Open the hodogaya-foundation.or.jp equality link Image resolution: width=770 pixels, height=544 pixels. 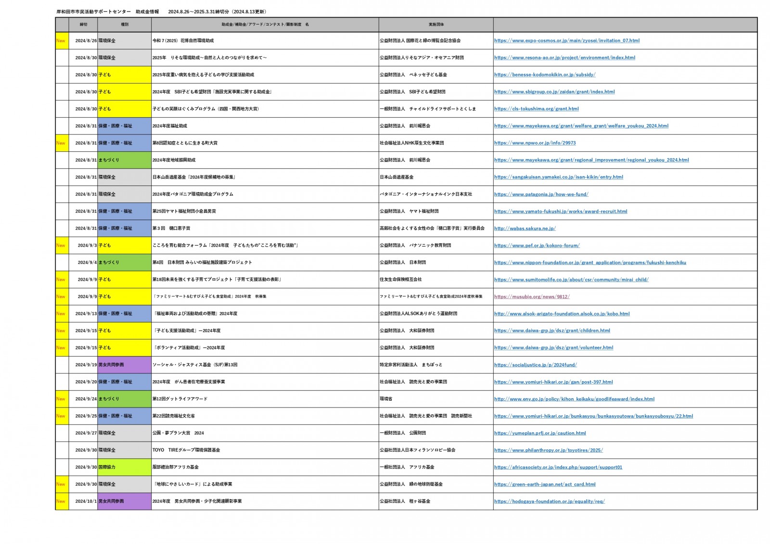click(x=549, y=502)
